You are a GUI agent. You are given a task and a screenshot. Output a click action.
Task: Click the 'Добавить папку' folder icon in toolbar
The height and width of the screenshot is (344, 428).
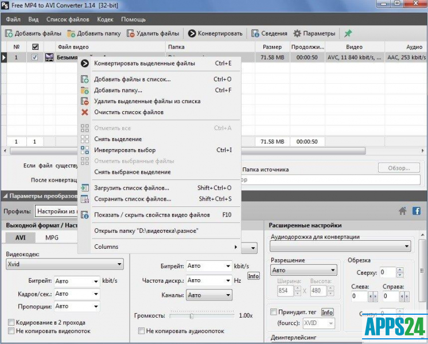coord(72,33)
